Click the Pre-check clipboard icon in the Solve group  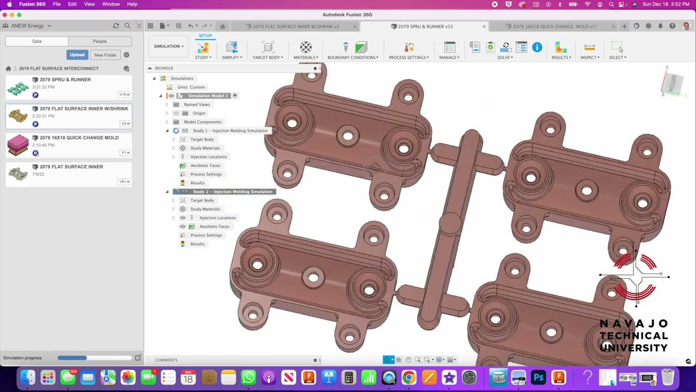(x=490, y=47)
